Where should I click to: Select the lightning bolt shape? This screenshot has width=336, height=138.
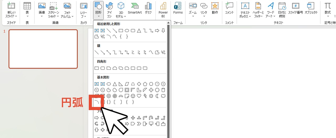(x=145, y=96)
